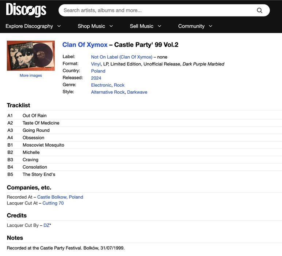Open the Shop Music dropdown arrow
The height and width of the screenshot is (256, 282).
point(111,26)
